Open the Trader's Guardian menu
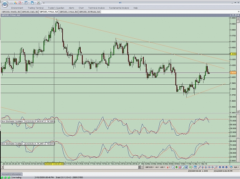Viewport: 240px width, 179px height. [56, 8]
